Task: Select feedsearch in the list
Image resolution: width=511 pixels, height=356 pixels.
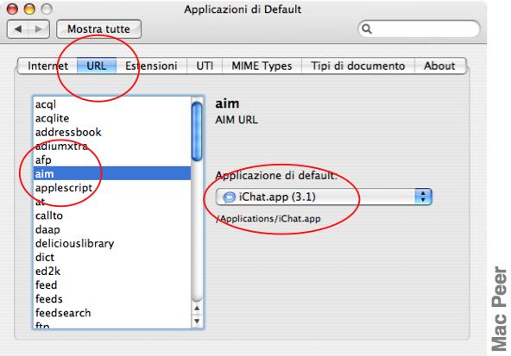Action: 112,313
